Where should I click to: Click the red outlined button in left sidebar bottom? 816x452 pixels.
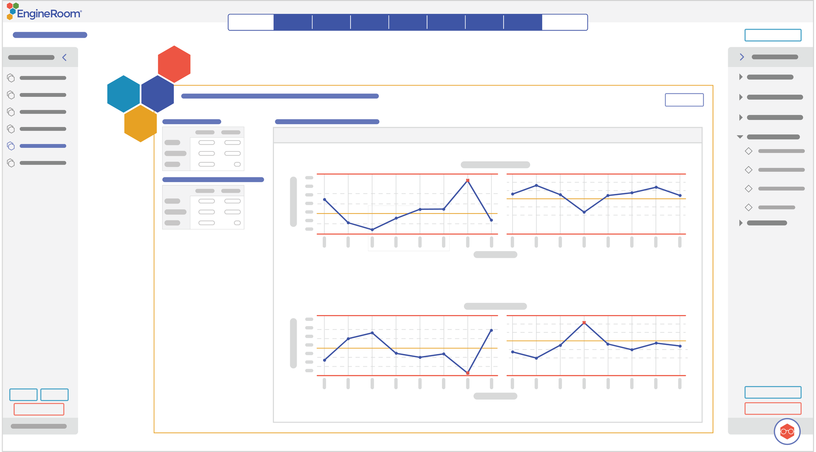(x=39, y=409)
